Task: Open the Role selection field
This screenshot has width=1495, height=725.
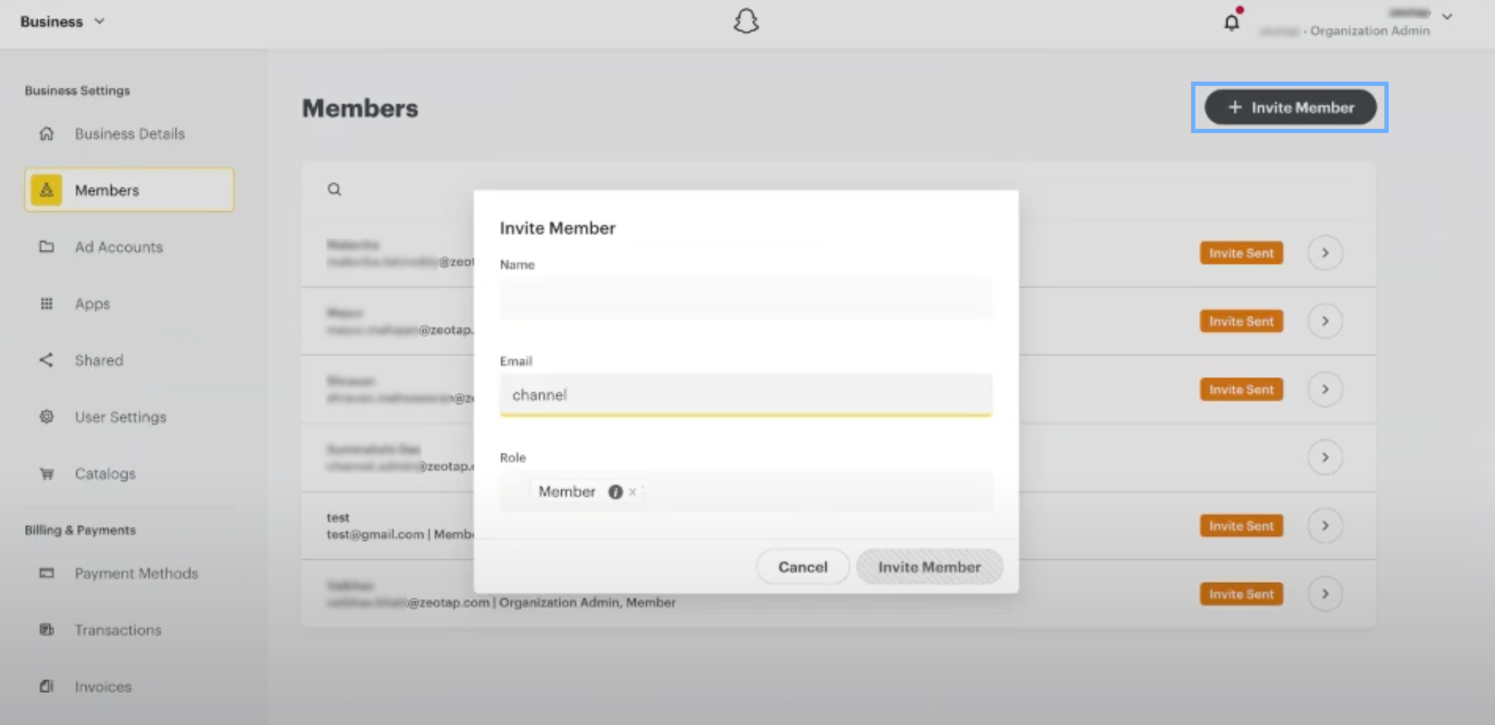Action: coord(813,492)
